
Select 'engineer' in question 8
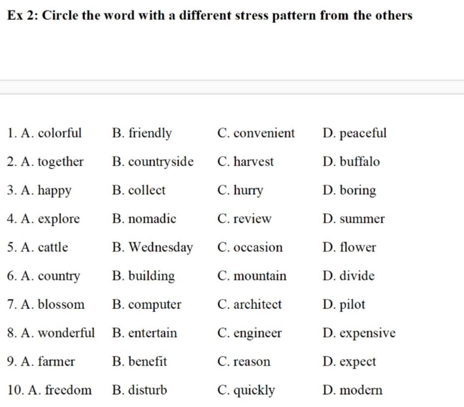click(x=257, y=333)
